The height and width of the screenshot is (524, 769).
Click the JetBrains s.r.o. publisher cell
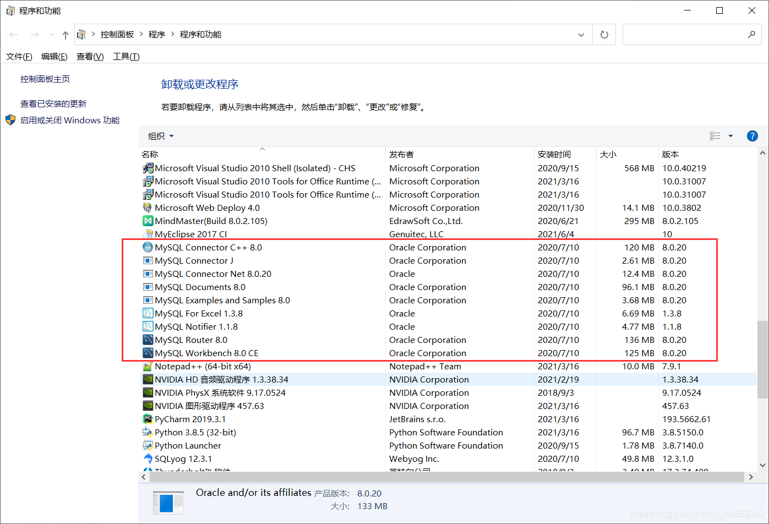click(x=417, y=419)
